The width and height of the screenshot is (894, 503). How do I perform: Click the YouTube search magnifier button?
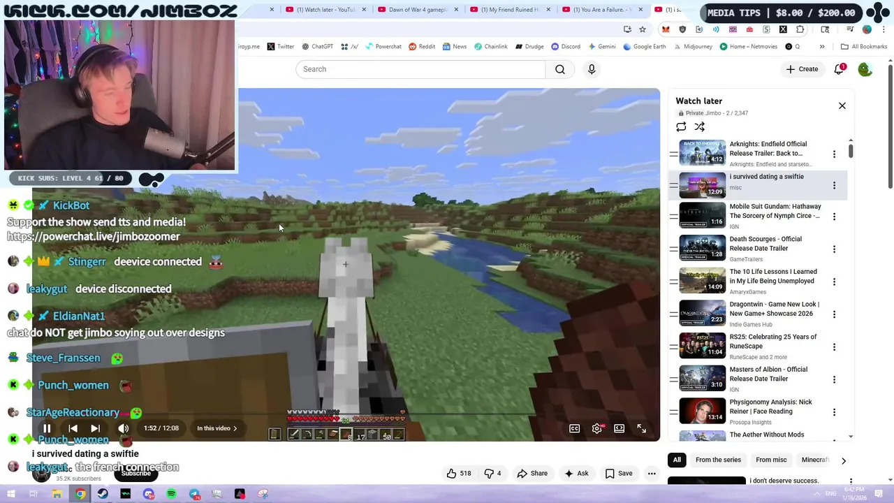click(560, 69)
